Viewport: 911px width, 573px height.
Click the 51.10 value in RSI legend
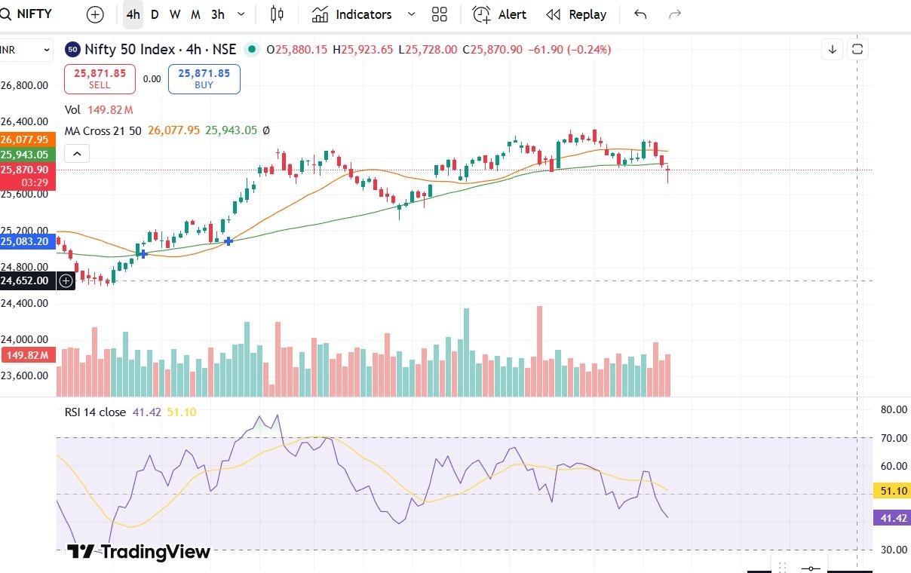point(182,412)
